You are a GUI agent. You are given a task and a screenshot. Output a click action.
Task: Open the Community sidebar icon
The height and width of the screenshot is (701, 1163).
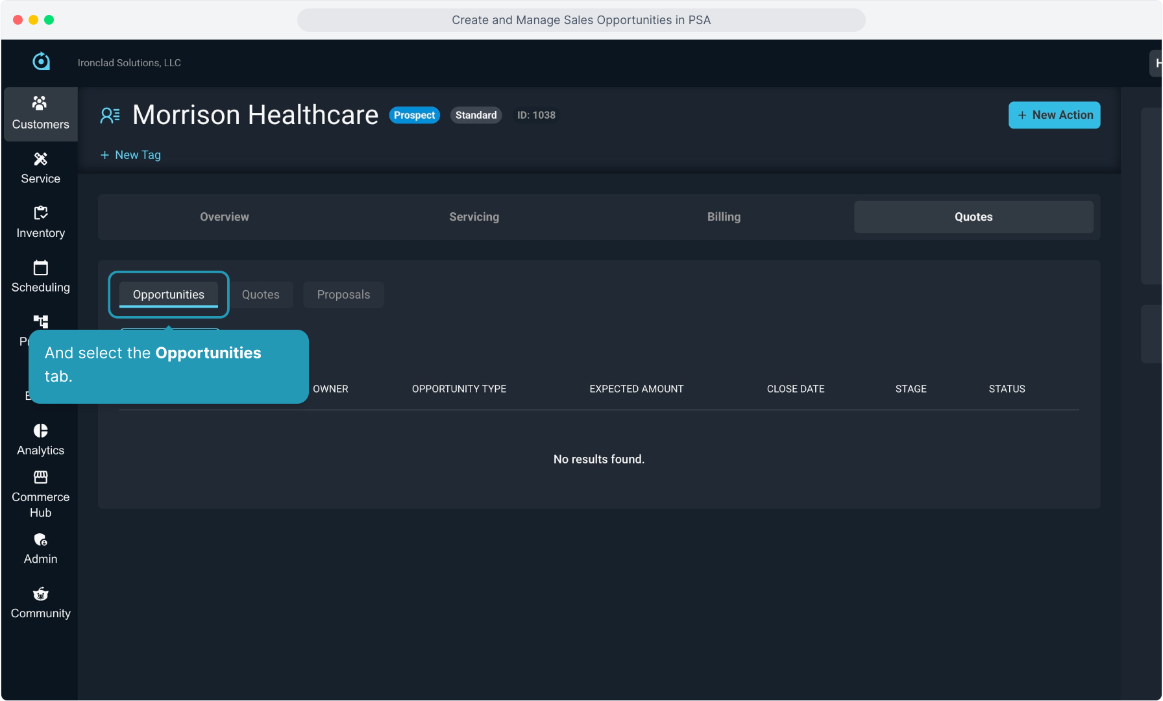tap(40, 595)
